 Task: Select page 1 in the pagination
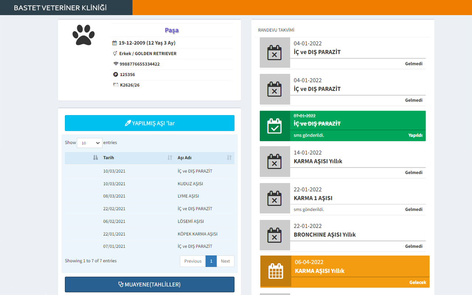pos(211,261)
